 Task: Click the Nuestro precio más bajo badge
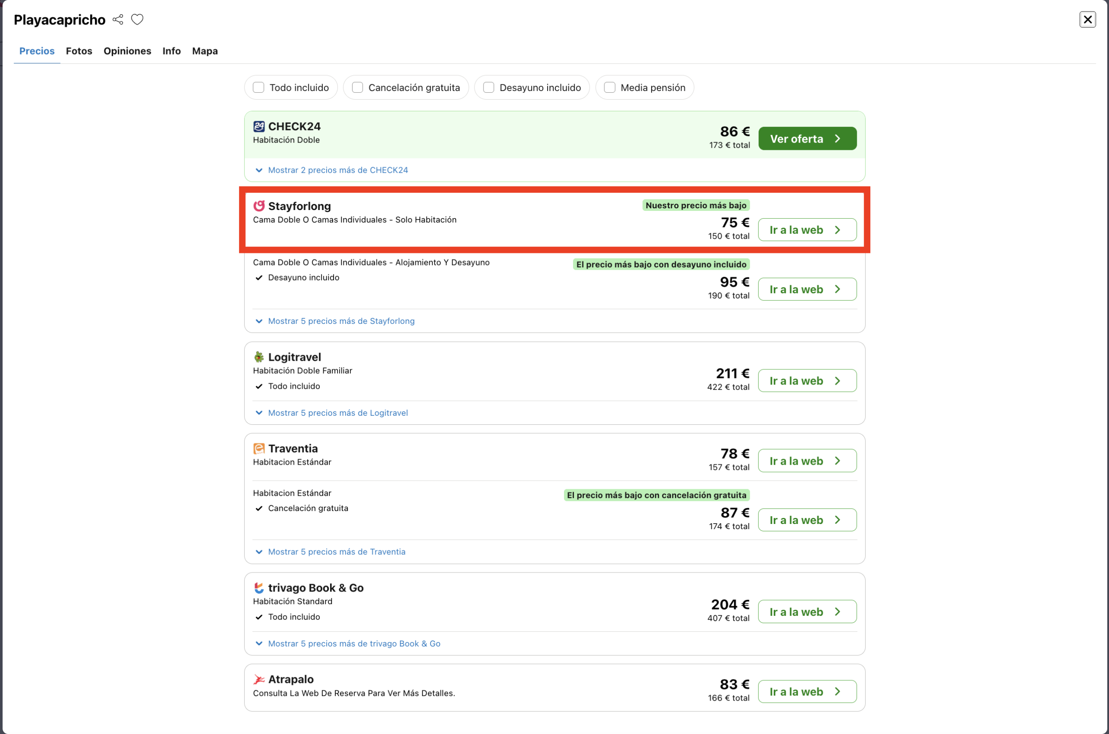click(696, 205)
